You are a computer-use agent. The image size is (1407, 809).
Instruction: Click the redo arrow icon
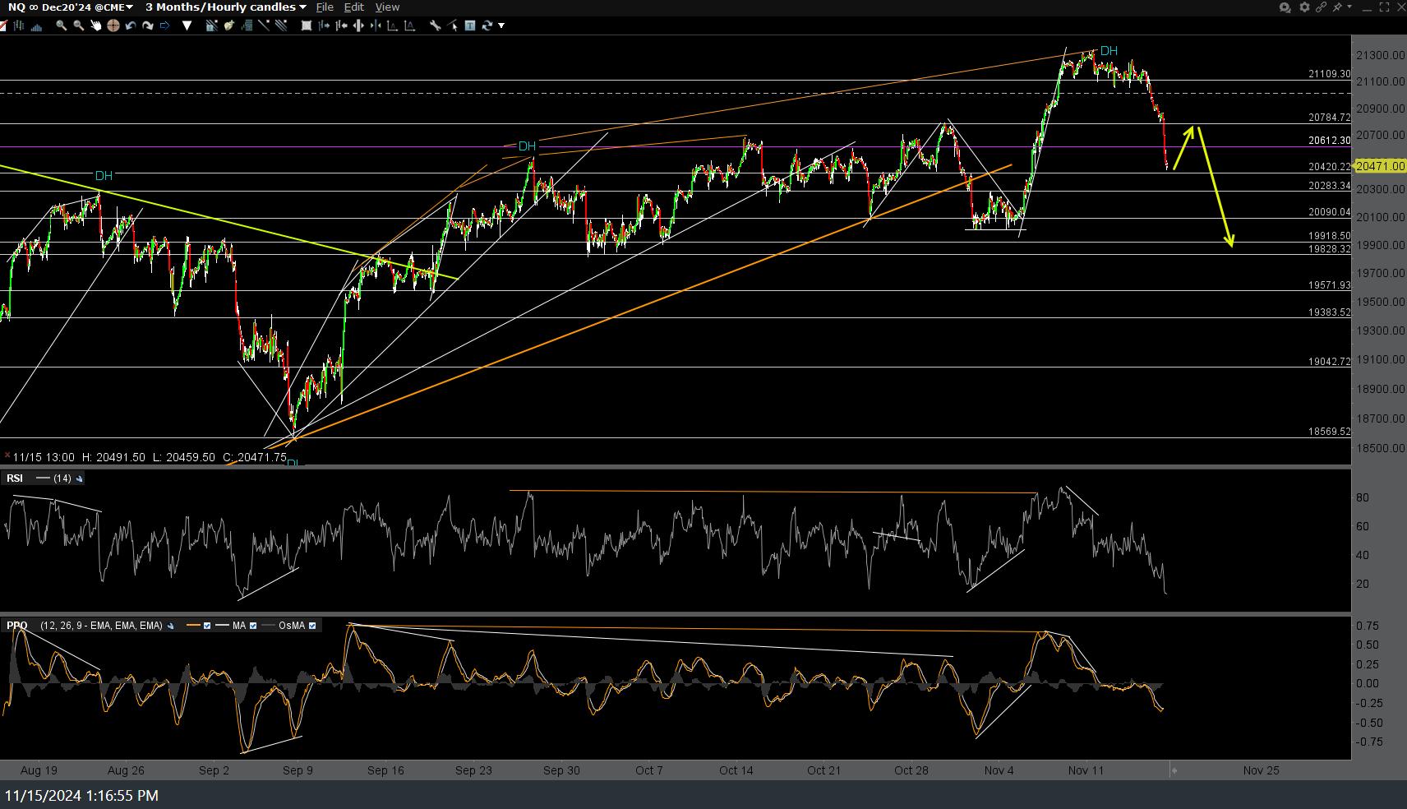pyautogui.click(x=148, y=25)
